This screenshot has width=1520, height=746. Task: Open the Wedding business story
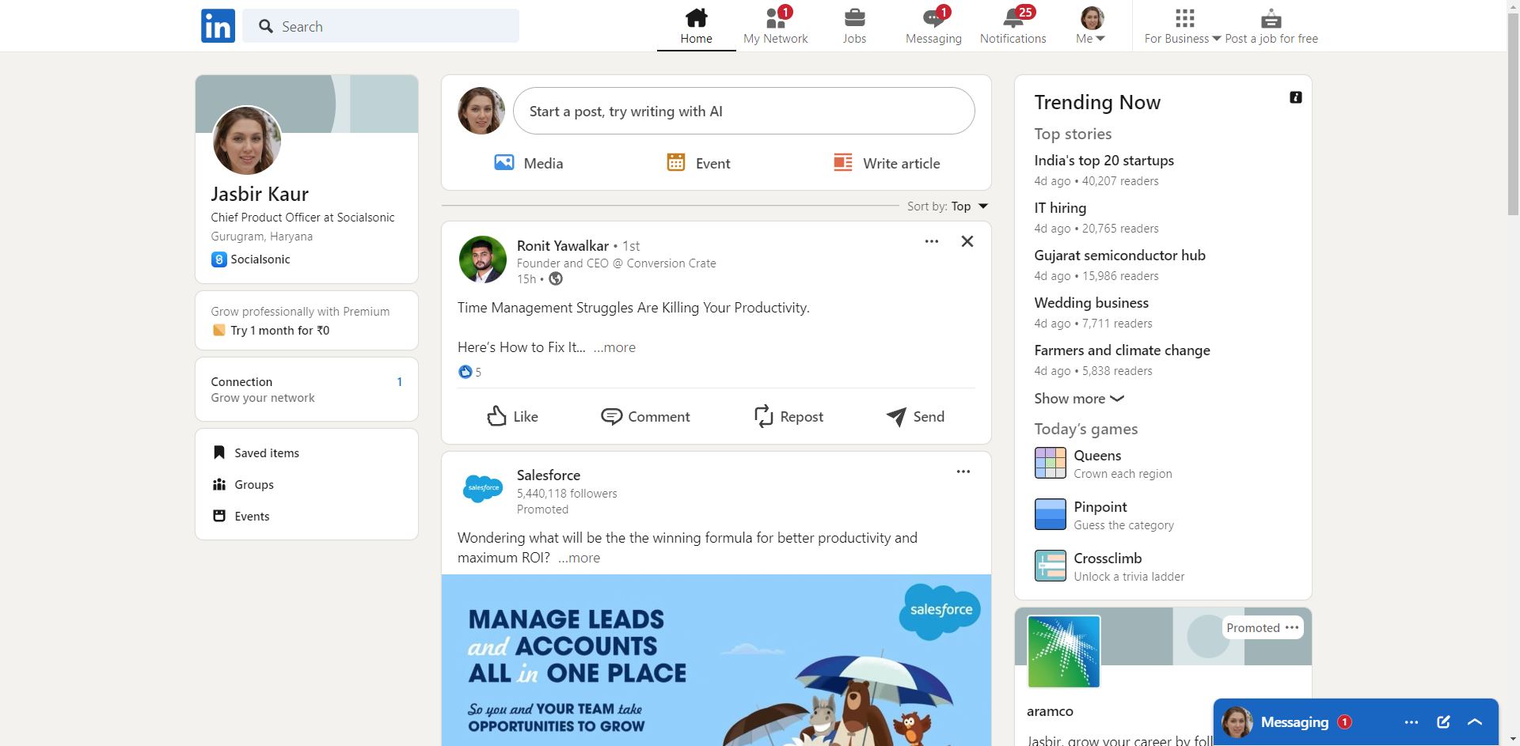coord(1091,303)
